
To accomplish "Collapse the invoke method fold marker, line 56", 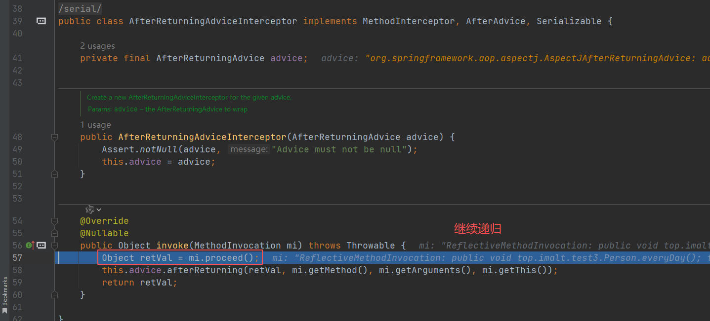I will [55, 246].
